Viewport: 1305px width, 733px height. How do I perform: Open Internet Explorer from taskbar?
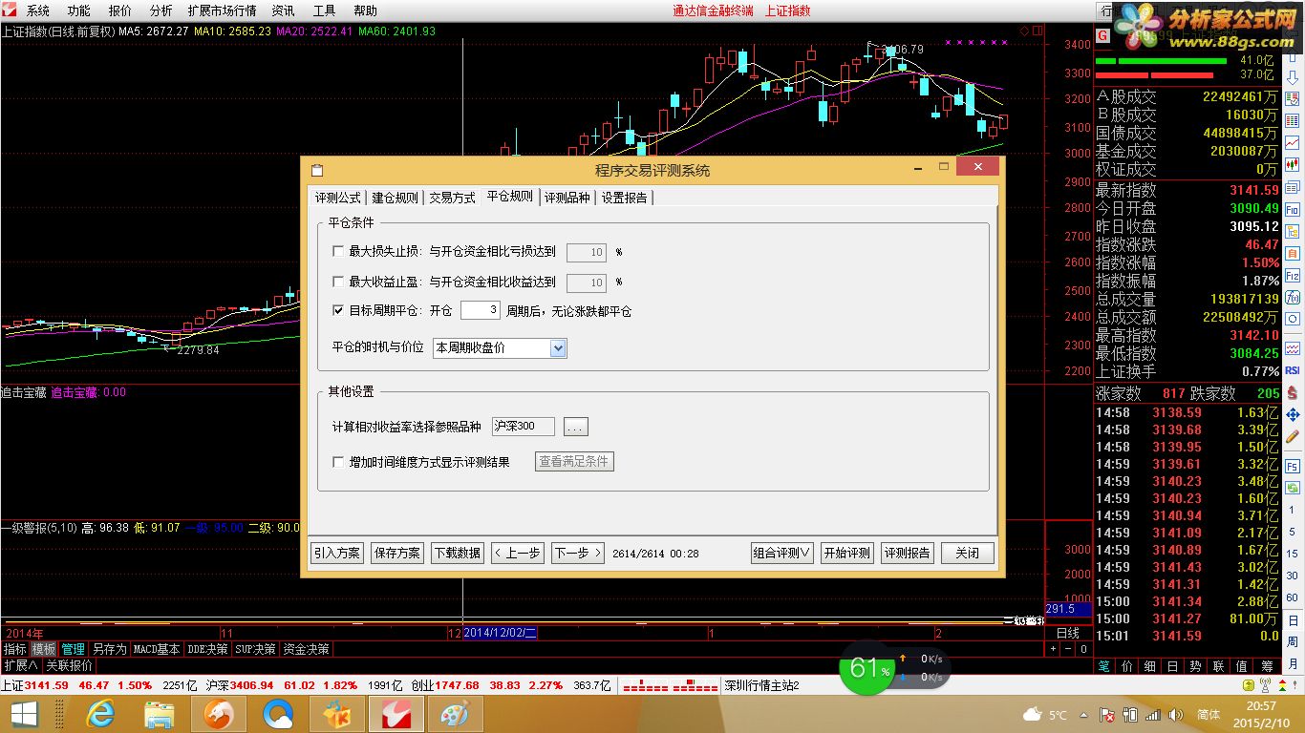[x=99, y=713]
